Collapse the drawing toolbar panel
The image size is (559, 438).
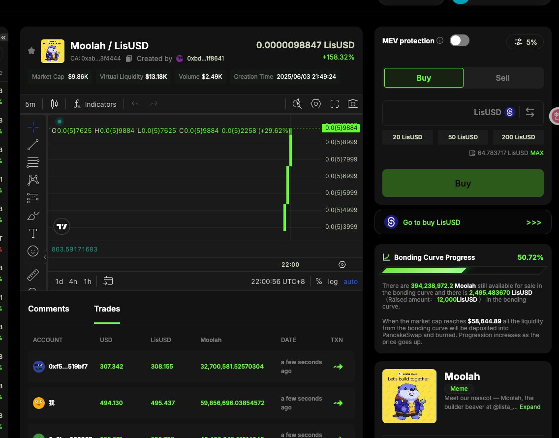point(45,257)
